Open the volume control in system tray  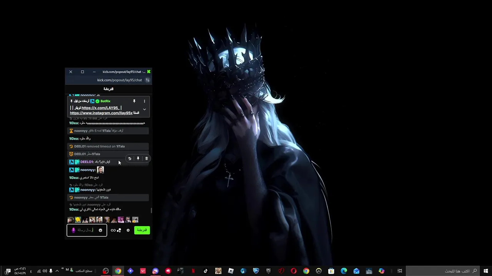pyautogui.click(x=45, y=271)
